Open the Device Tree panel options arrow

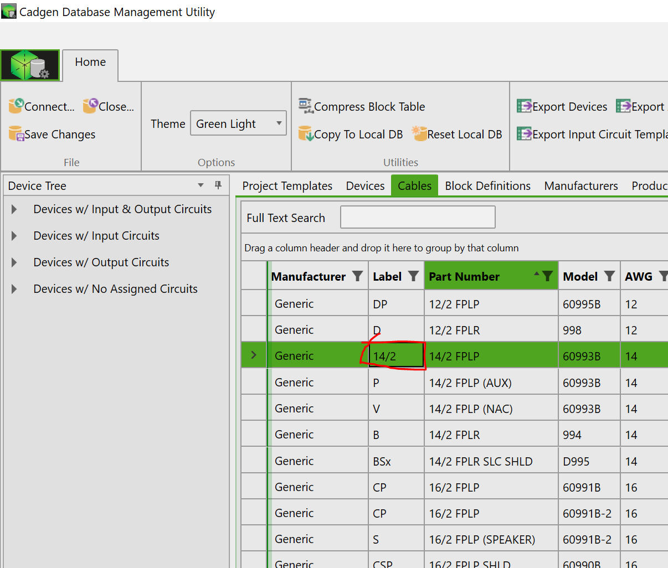pos(201,185)
